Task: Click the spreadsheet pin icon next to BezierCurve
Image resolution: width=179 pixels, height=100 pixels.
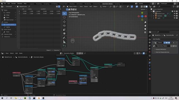Action: coord(29,7)
